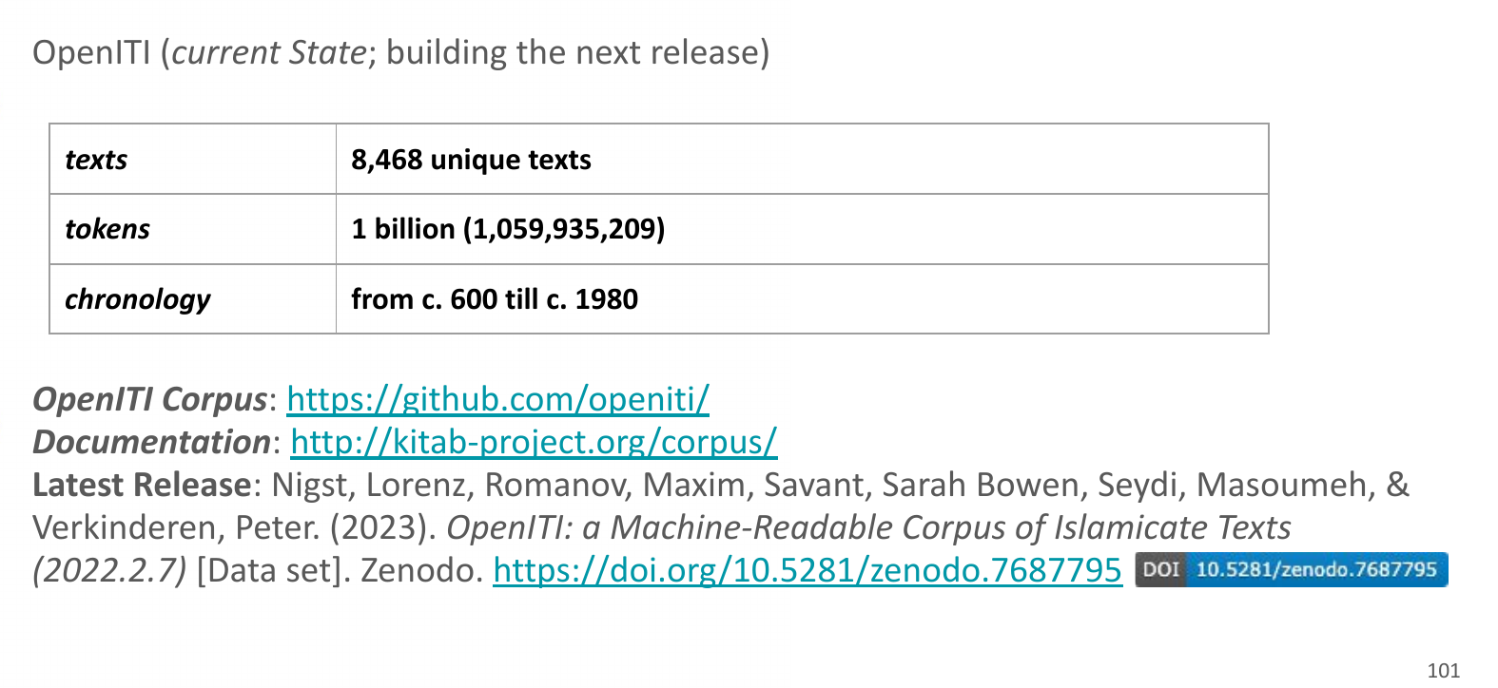Click the 'Latest Release' bold label

click(x=142, y=485)
